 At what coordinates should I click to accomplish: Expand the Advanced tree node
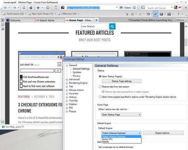point(67,80)
